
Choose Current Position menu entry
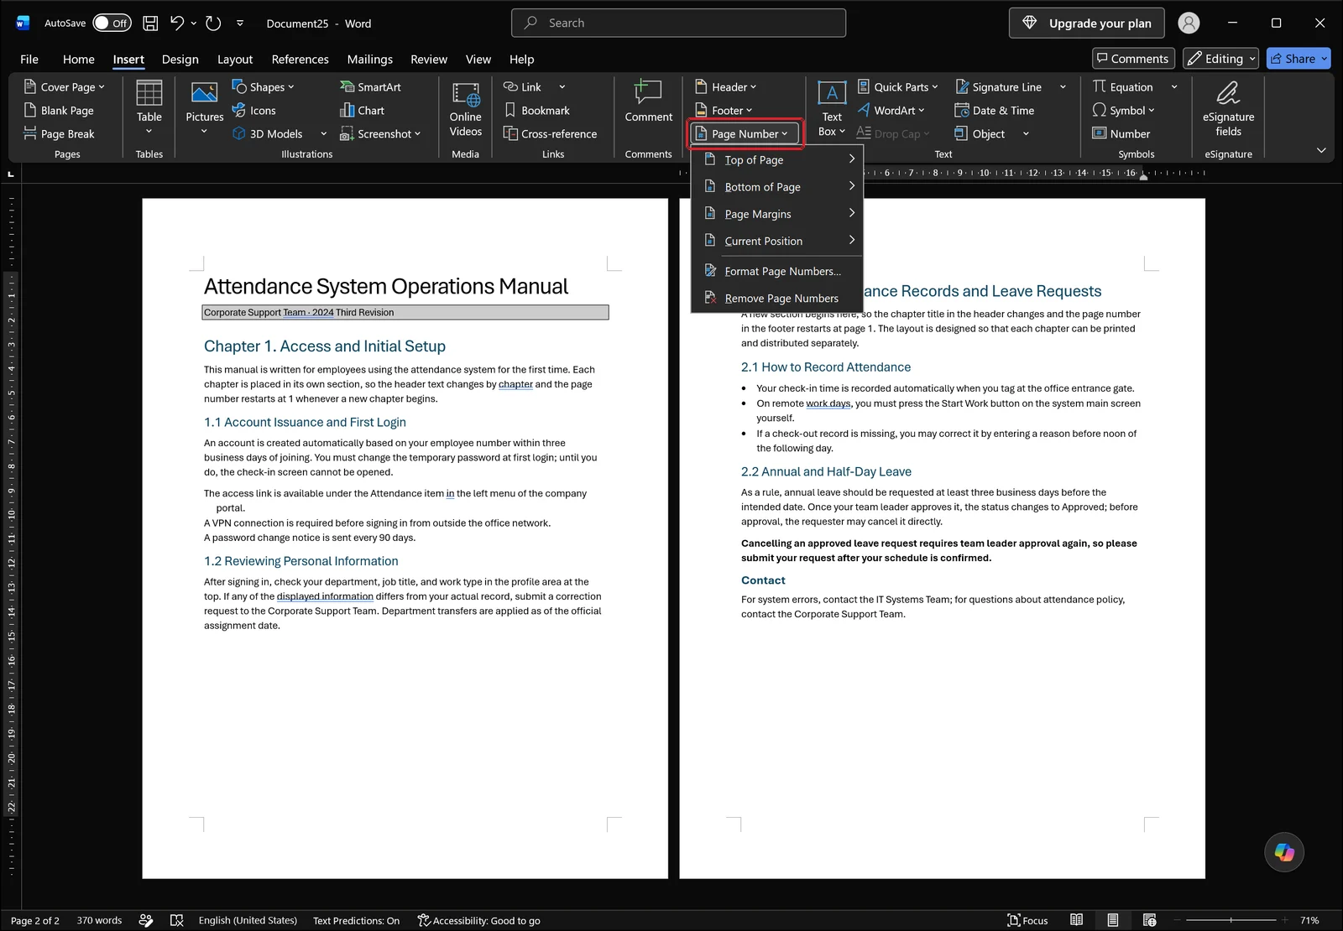pyautogui.click(x=777, y=241)
